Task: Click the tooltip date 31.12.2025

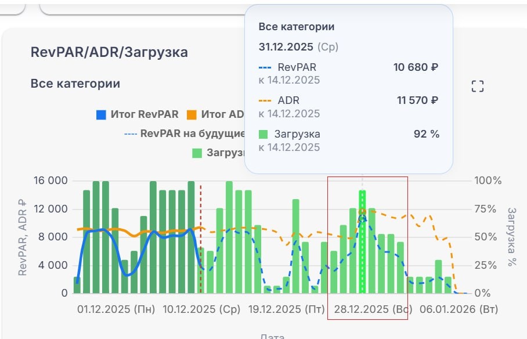Action: (x=286, y=47)
